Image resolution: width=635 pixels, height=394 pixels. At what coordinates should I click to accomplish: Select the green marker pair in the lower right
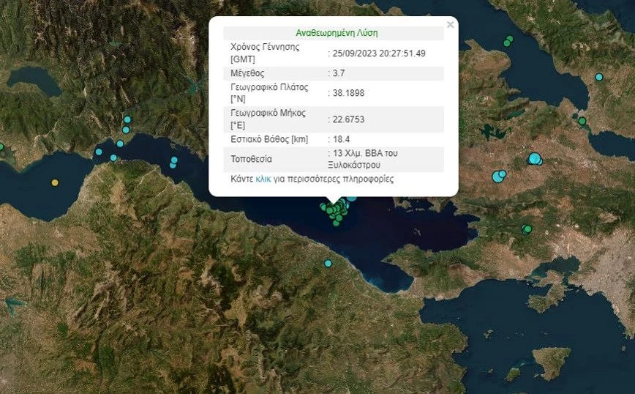(526, 229)
